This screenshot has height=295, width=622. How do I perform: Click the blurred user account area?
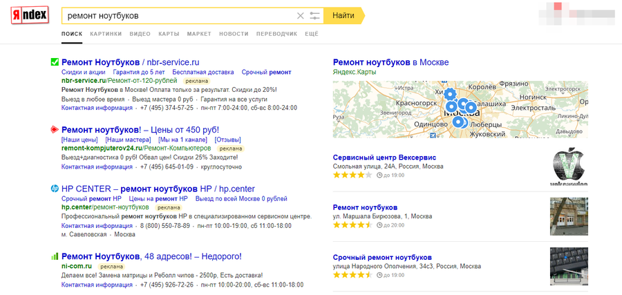(x=576, y=13)
